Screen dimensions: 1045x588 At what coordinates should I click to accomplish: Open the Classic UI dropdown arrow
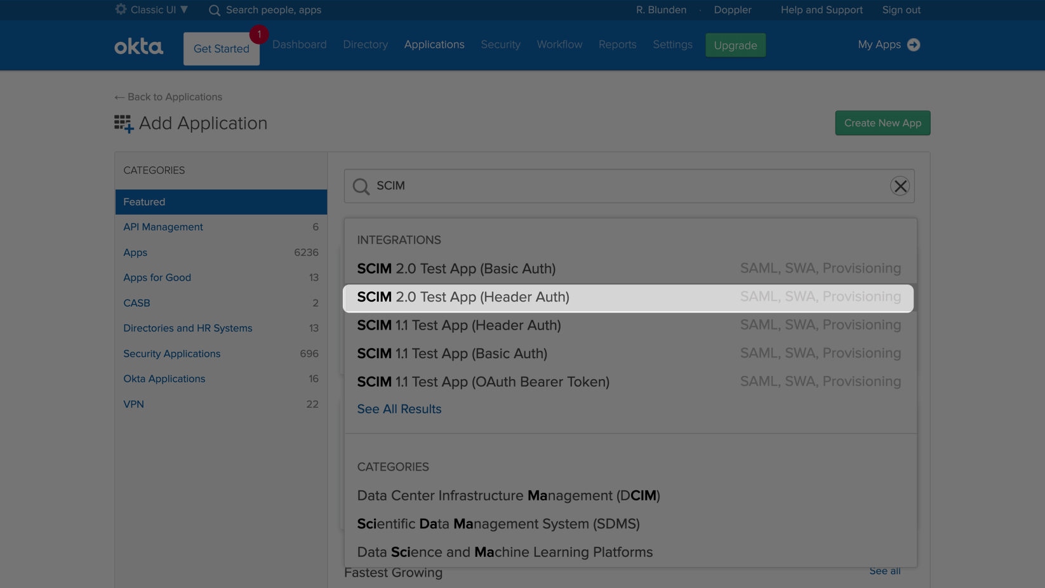184,10
